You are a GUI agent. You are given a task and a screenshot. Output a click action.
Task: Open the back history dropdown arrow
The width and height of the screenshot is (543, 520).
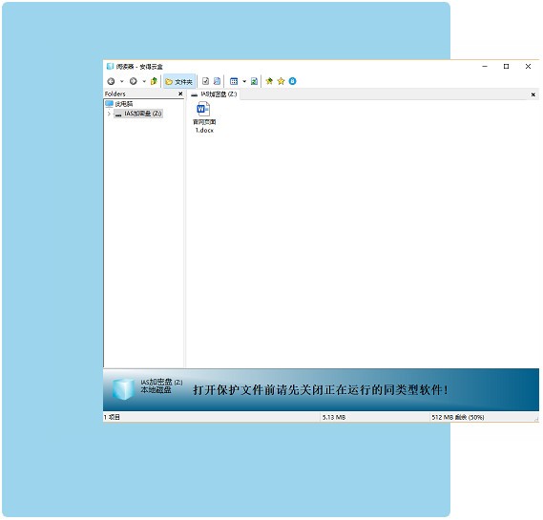122,82
